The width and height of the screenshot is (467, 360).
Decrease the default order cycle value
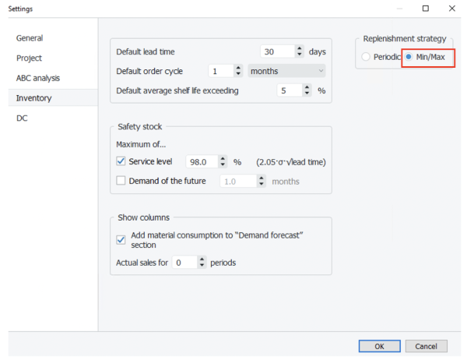pos(238,75)
